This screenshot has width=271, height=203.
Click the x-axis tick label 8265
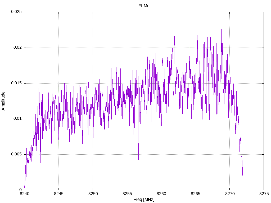pos(196,194)
